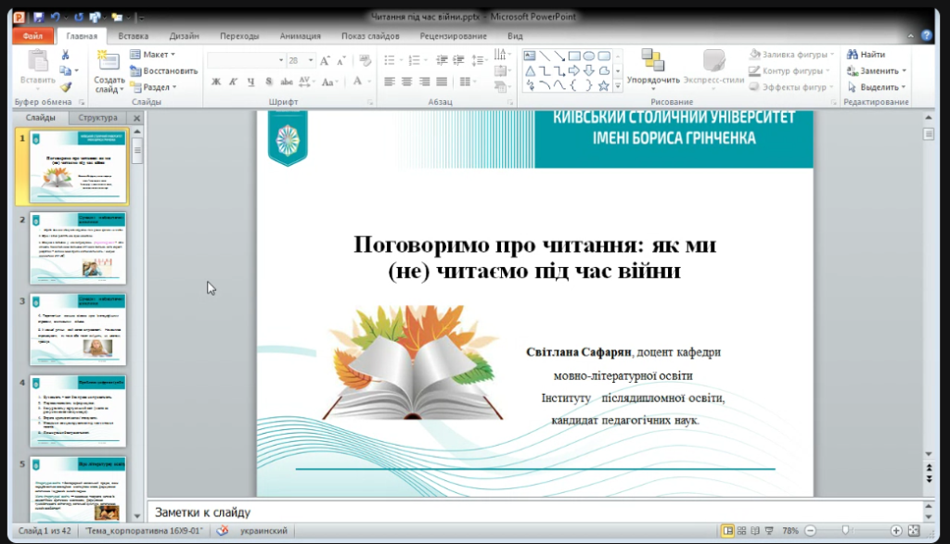The width and height of the screenshot is (950, 544).
Task: Click the Cut scissors icon
Action: point(65,55)
